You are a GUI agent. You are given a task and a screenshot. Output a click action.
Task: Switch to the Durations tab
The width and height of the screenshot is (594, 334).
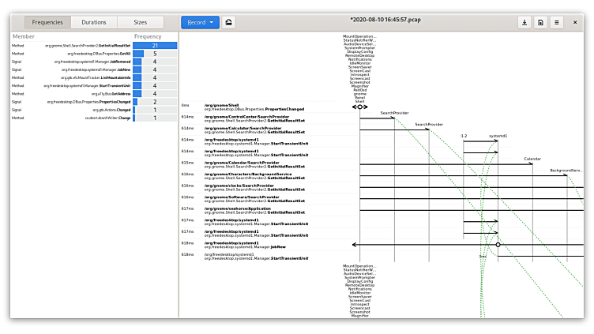pos(93,22)
